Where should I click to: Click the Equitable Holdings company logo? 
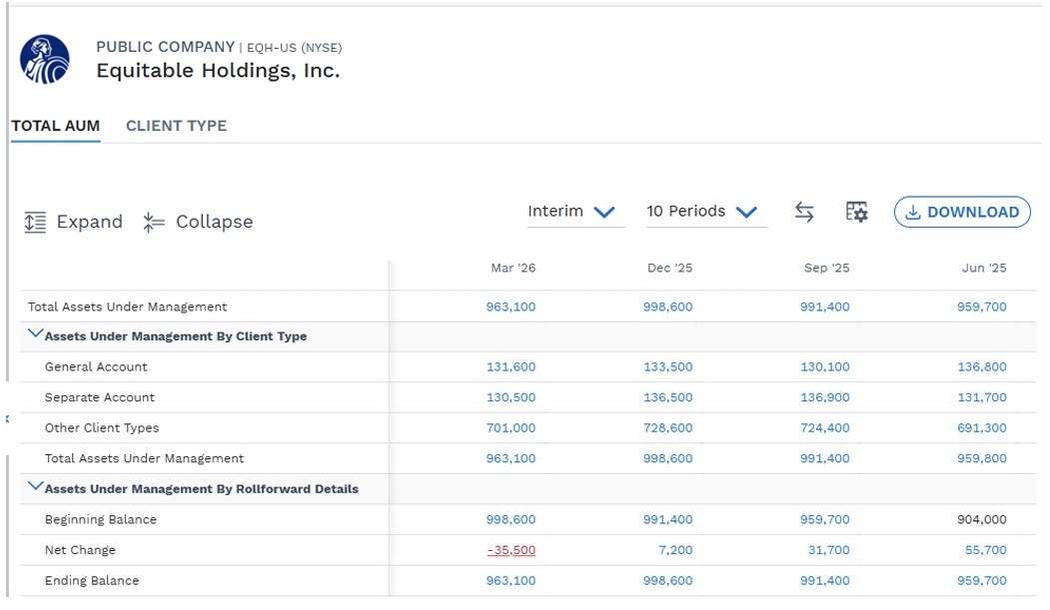45,60
